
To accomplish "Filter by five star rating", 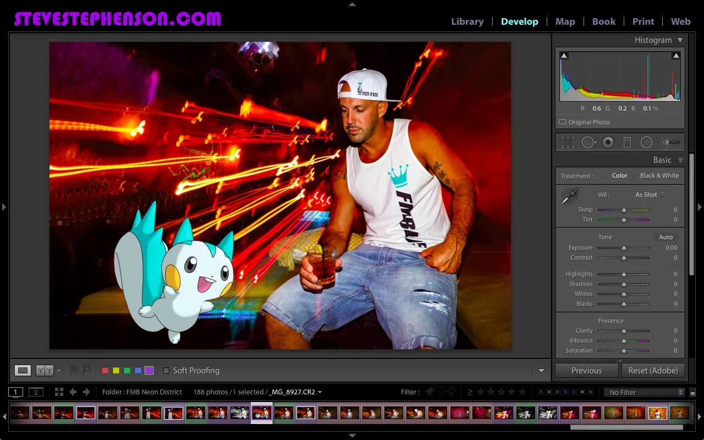I will click(x=522, y=392).
